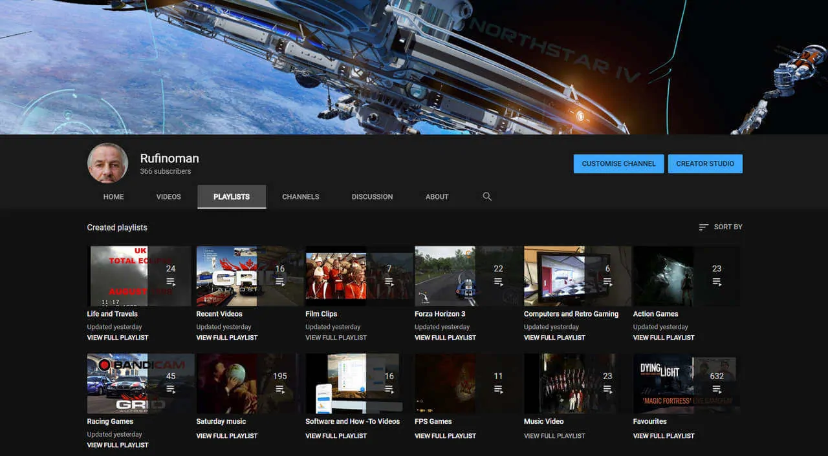Open the Channels tab

[x=301, y=197]
